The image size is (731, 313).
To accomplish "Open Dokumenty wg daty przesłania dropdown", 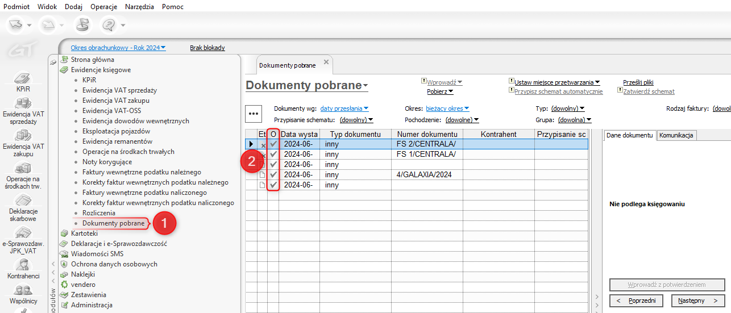I will [x=344, y=108].
